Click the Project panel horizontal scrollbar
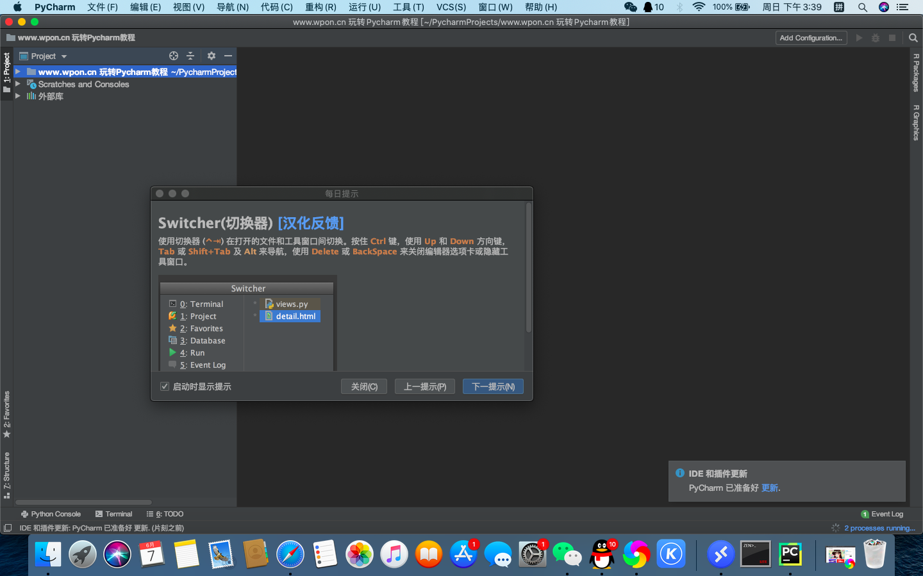The height and width of the screenshot is (576, 923). (x=83, y=502)
